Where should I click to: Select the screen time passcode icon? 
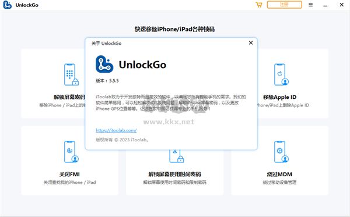pos(176,156)
